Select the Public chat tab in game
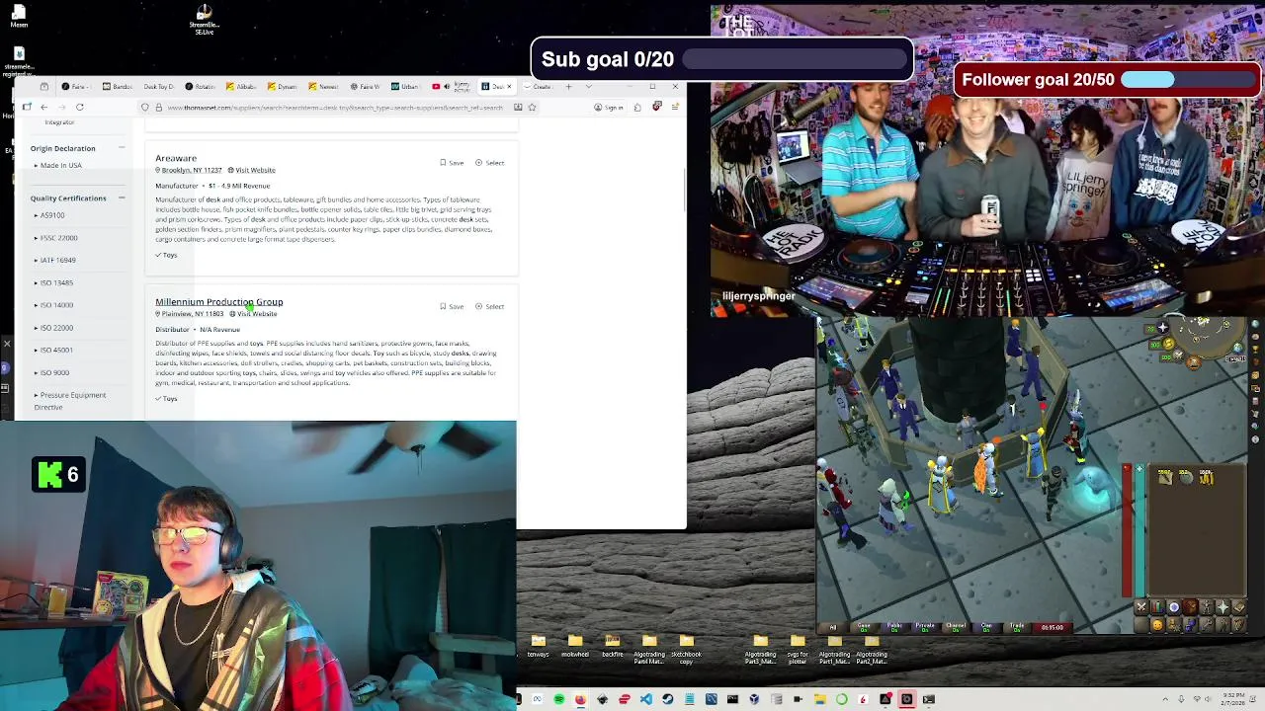1265x711 pixels. (894, 627)
